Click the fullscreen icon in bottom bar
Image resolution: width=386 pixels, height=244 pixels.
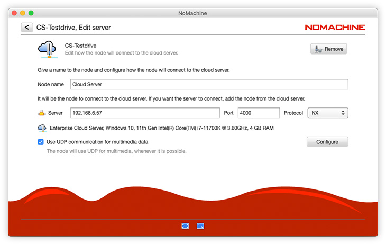click(185, 225)
